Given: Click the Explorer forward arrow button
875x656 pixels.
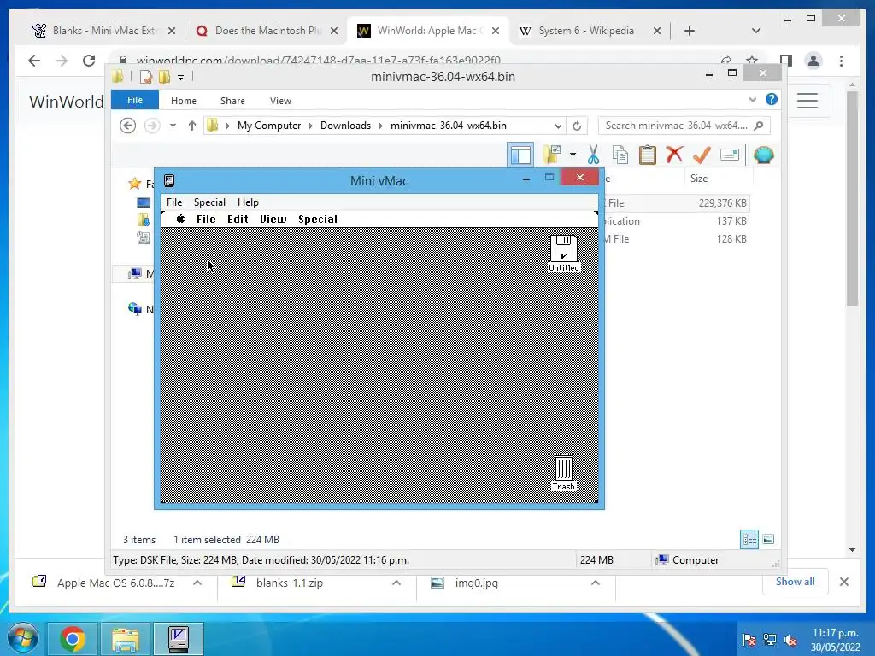Looking at the screenshot, I should [152, 126].
